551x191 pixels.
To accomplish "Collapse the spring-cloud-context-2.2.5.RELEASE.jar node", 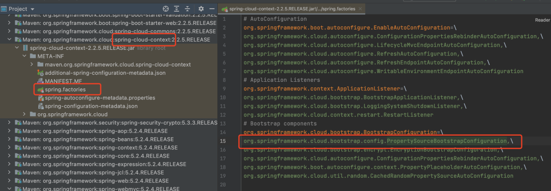I will pyautogui.click(x=16, y=48).
